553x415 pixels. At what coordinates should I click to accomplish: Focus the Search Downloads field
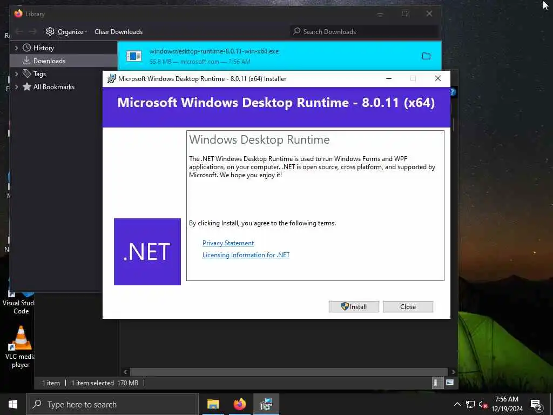365,32
